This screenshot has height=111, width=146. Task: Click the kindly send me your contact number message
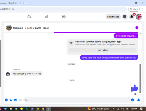pos(109,58)
